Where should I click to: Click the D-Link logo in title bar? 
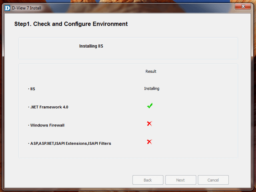7,7
